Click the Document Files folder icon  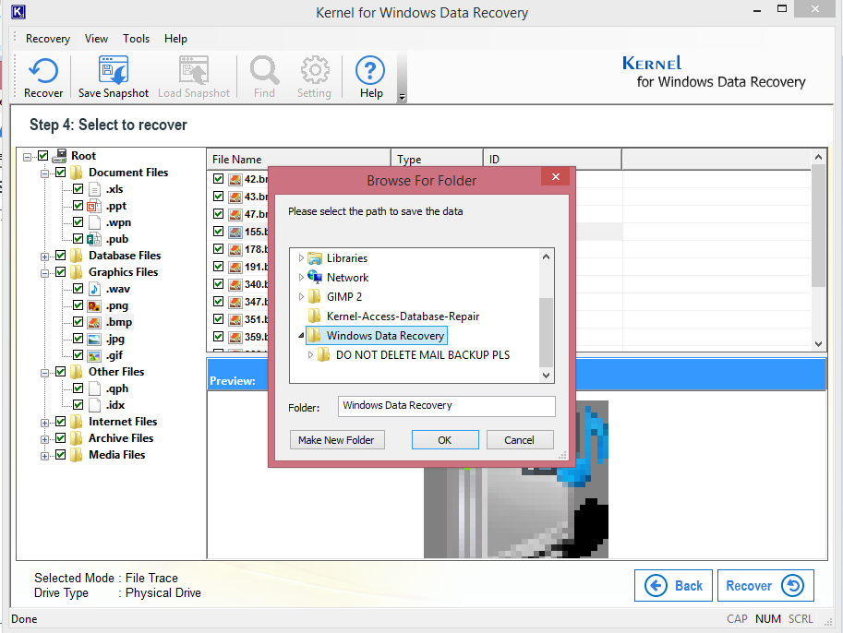point(77,173)
